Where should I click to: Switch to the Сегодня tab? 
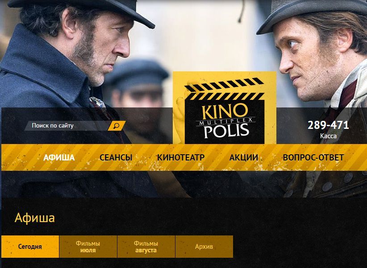tap(30, 247)
